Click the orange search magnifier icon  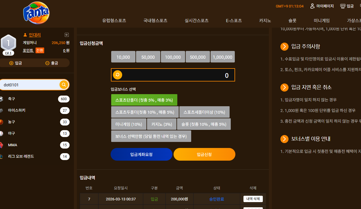pyautogui.click(x=64, y=85)
